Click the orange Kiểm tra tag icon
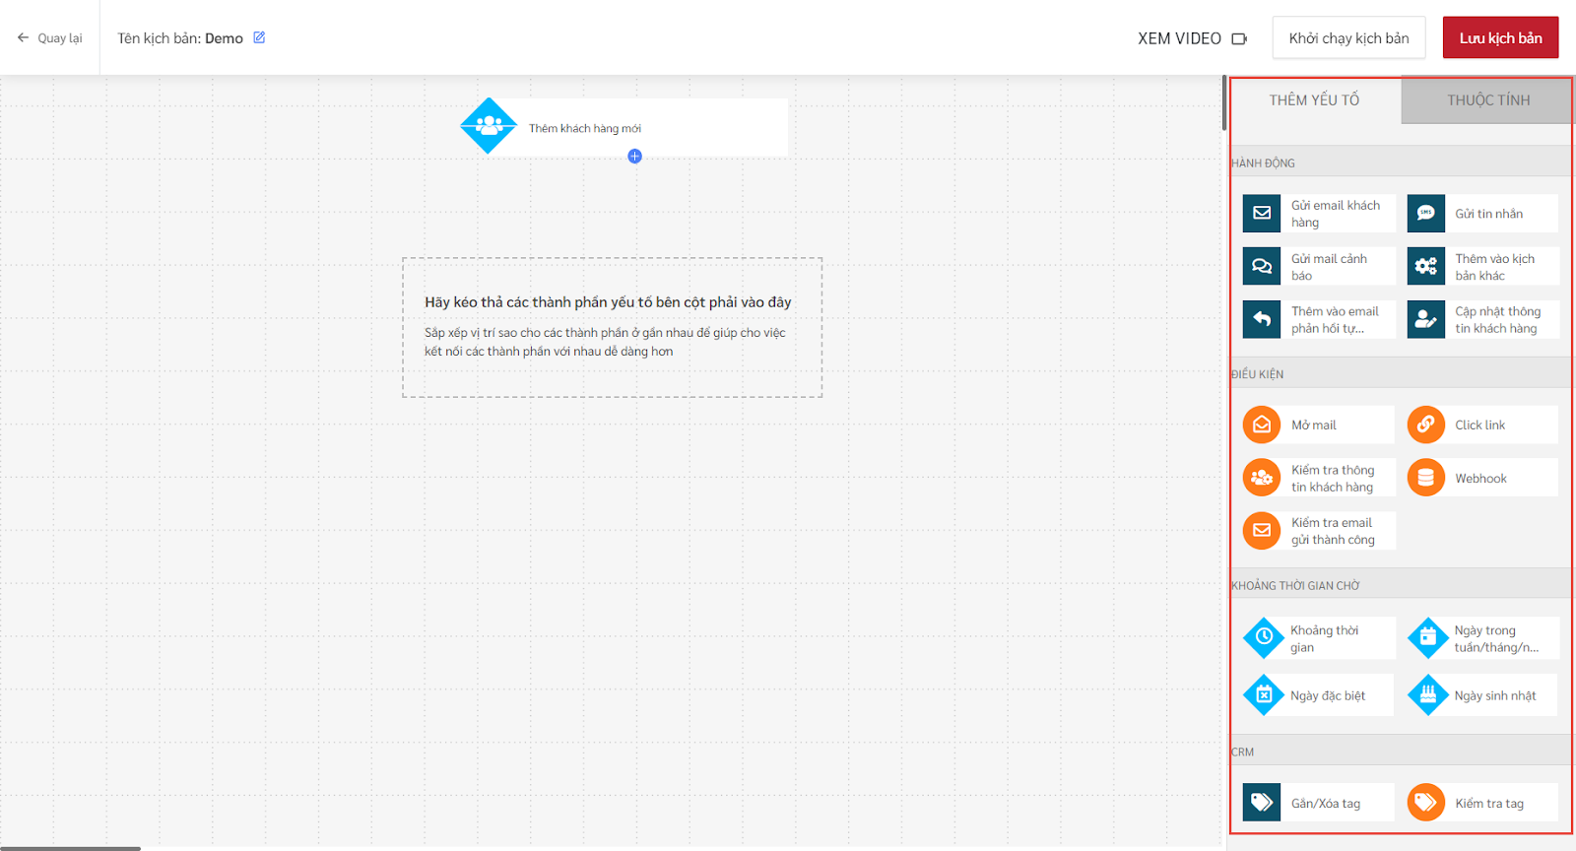1576x851 pixels. point(1426,803)
